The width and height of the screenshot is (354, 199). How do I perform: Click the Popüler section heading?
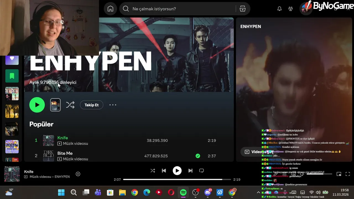tap(41, 124)
